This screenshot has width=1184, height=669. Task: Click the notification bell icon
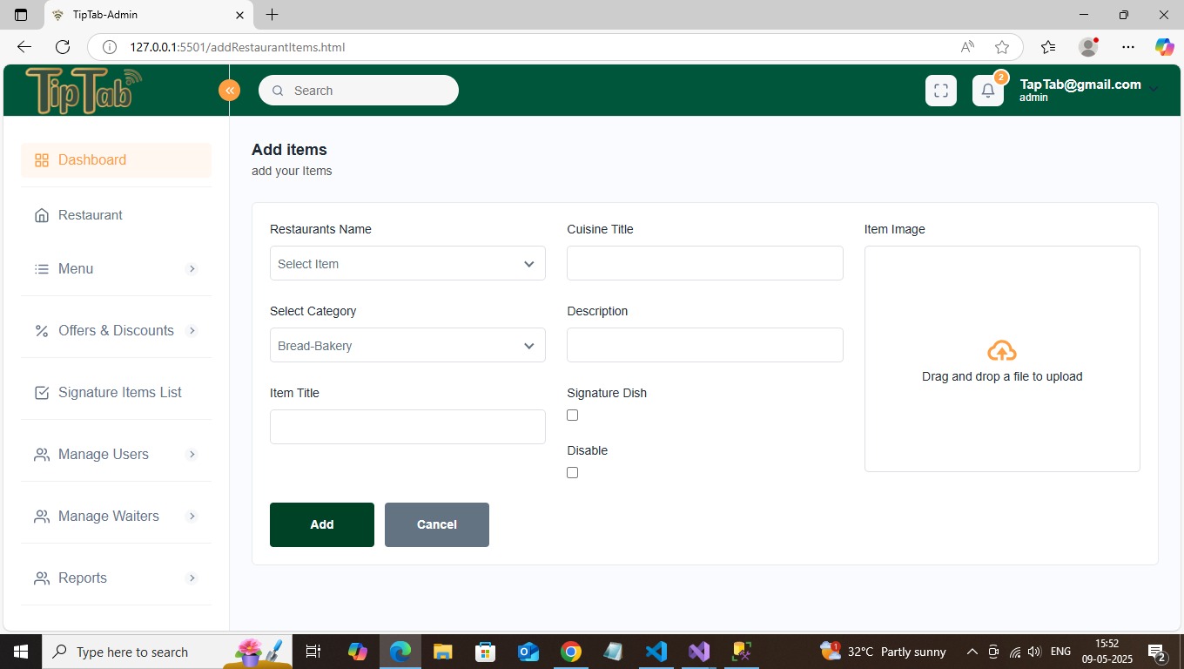987,91
